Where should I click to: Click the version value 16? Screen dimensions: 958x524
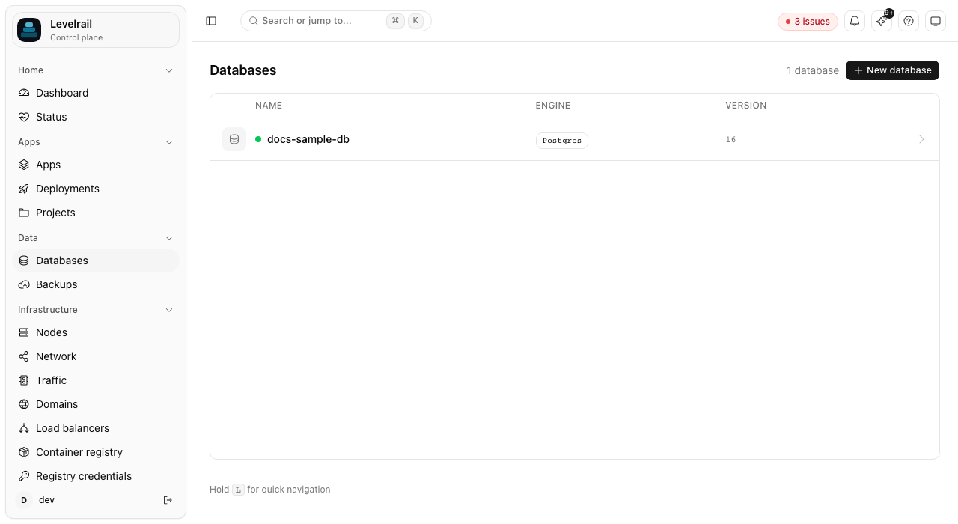coord(730,140)
